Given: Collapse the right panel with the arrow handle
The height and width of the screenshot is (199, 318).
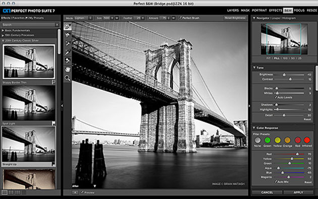Looking at the screenshot, I should [249, 105].
